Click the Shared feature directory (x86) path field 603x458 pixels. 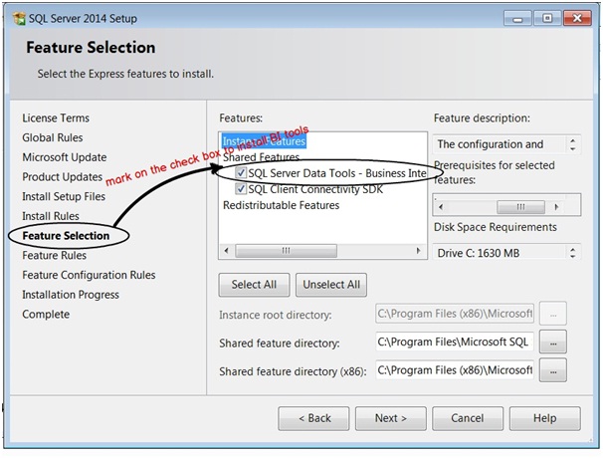[x=455, y=370]
